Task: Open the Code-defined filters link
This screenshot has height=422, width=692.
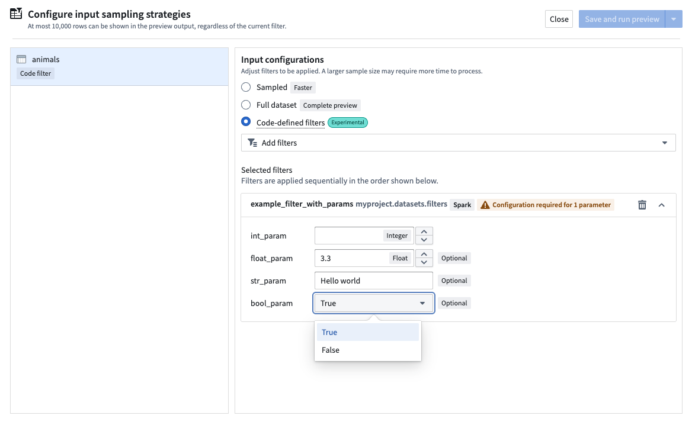Action: 290,122
